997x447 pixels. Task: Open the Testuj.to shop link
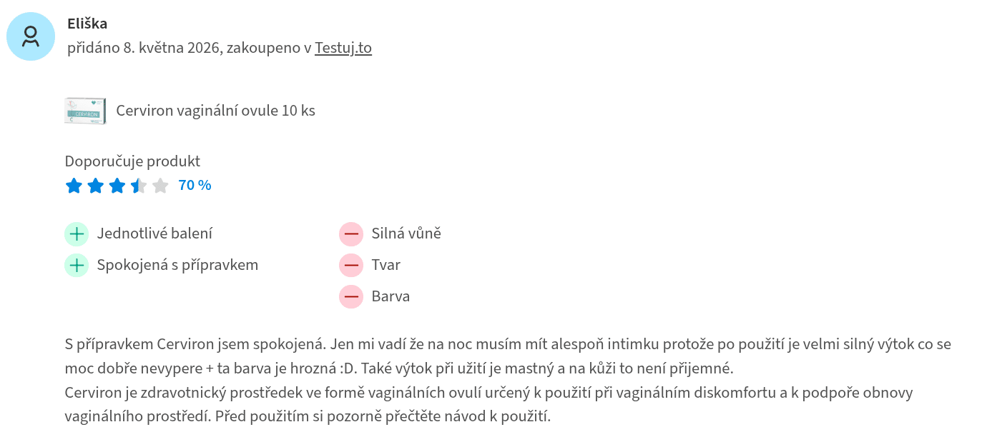(x=343, y=48)
